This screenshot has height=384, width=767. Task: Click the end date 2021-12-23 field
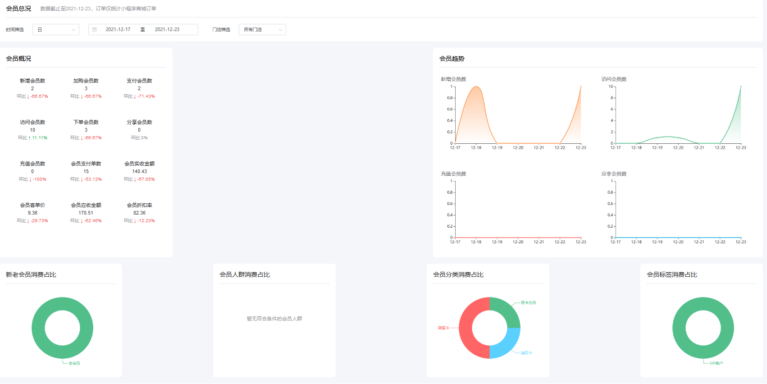click(167, 30)
